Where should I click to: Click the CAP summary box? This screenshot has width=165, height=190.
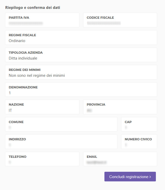[139, 124]
